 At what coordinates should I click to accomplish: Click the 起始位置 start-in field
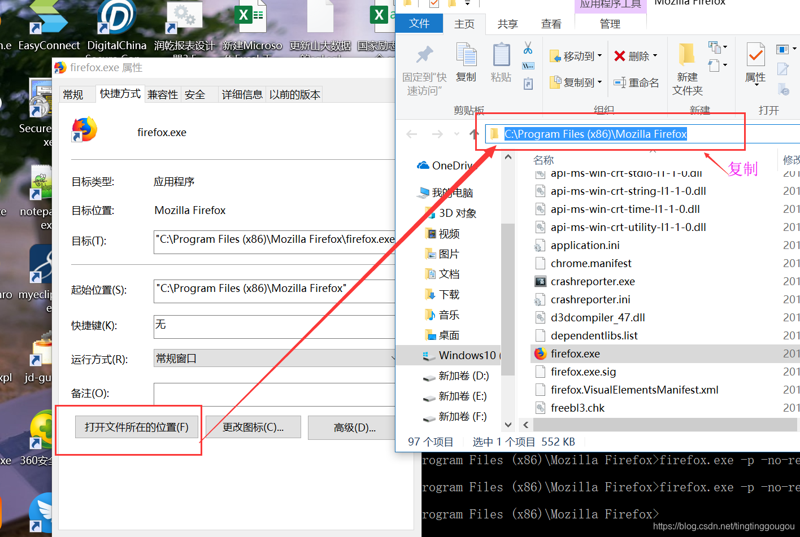(x=275, y=291)
